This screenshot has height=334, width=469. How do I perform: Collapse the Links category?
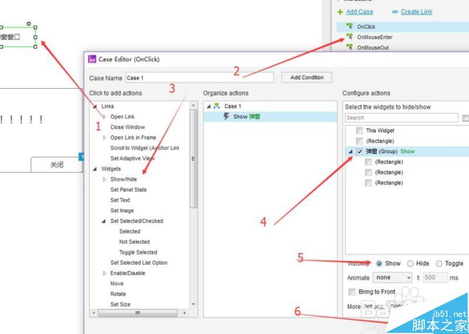click(x=95, y=106)
